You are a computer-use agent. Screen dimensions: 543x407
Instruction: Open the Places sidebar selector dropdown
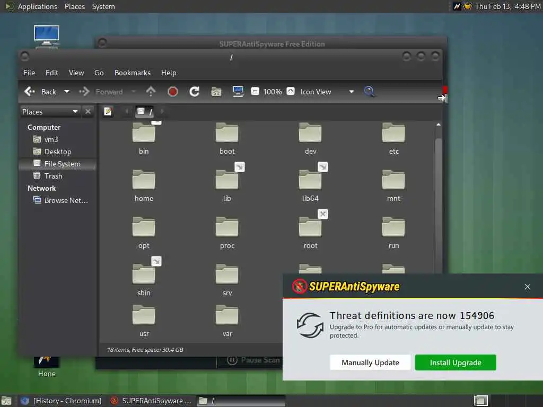click(x=50, y=112)
